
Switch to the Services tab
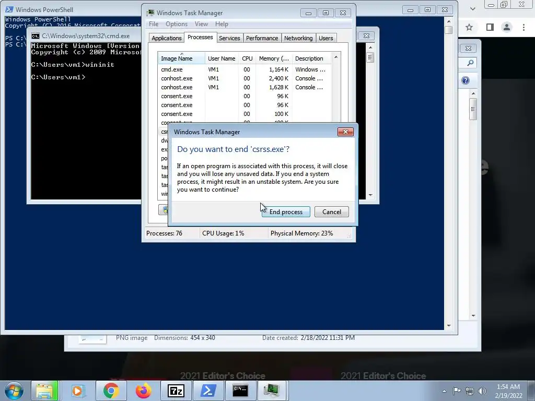[229, 38]
